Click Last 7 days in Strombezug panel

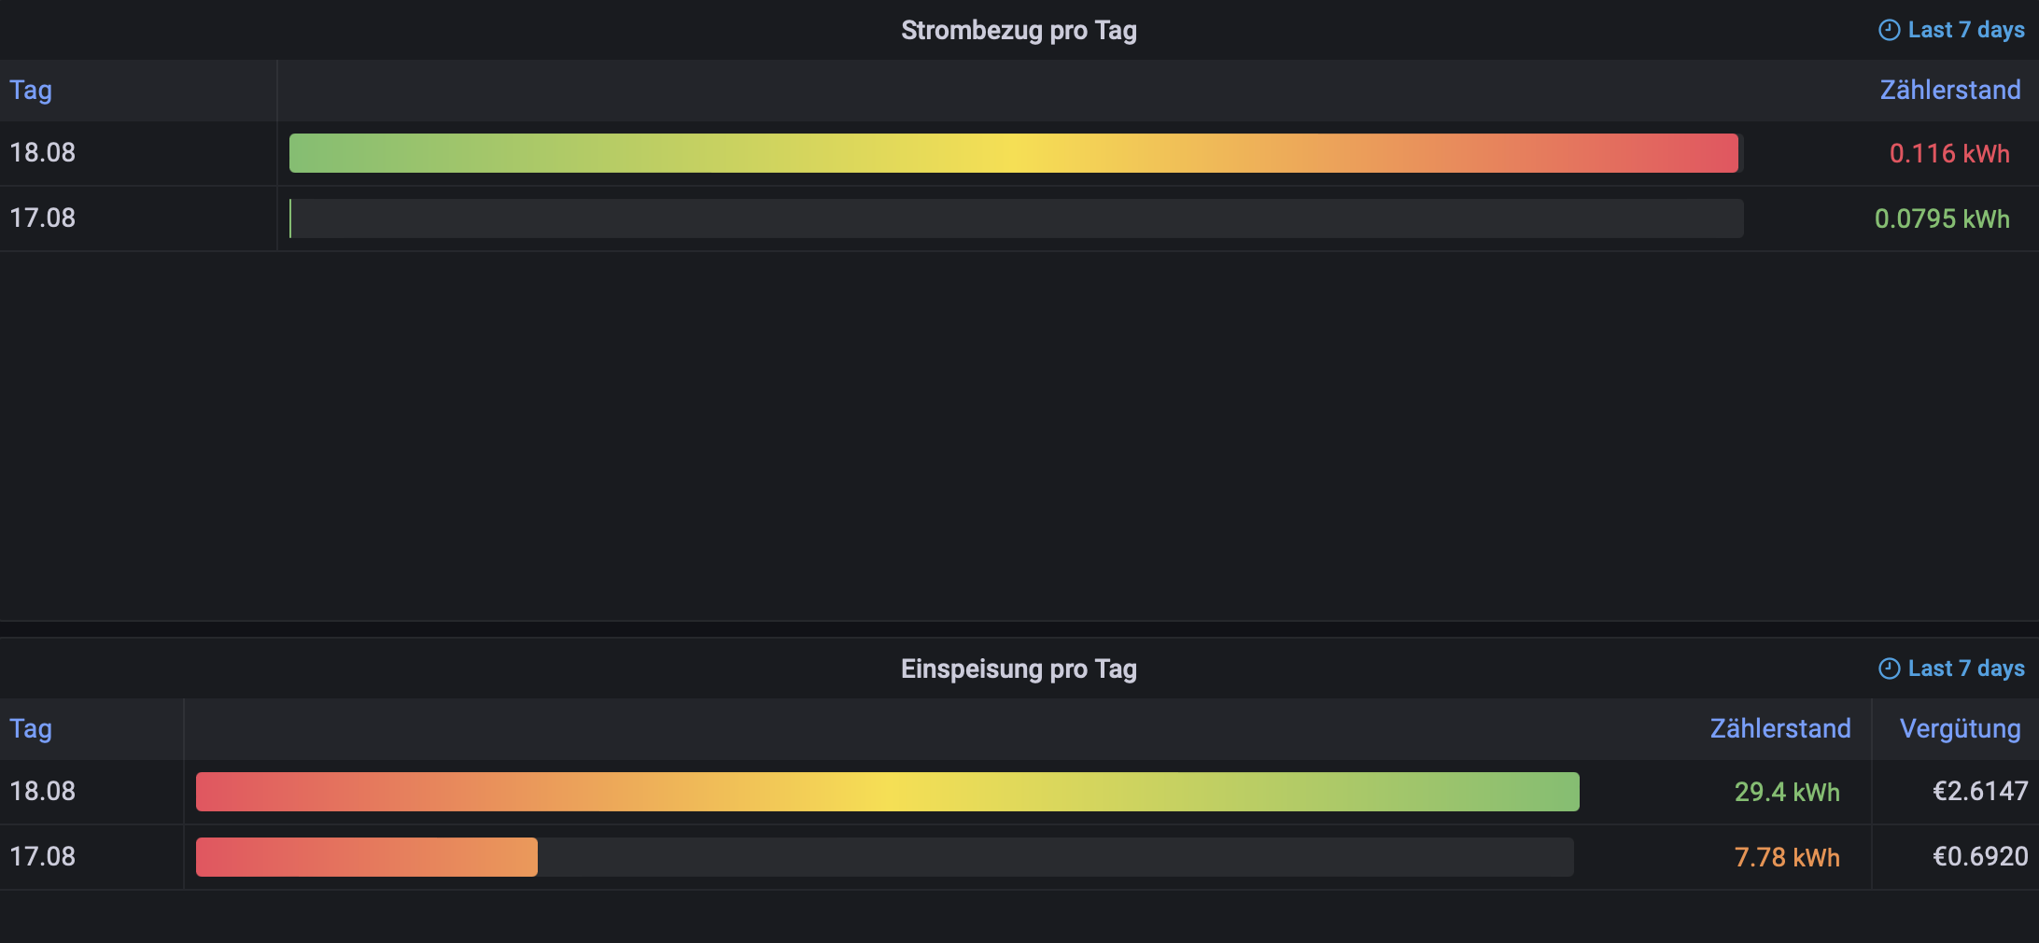click(1966, 30)
